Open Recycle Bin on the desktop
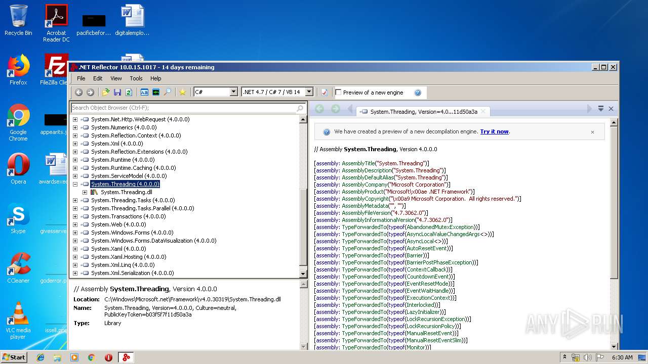648x364 pixels. pyautogui.click(x=18, y=20)
